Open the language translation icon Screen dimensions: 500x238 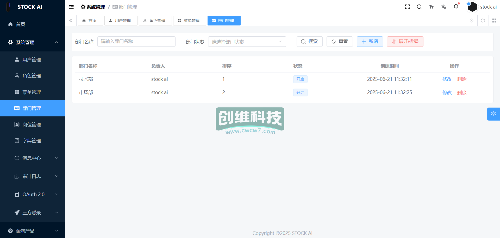tap(444, 7)
